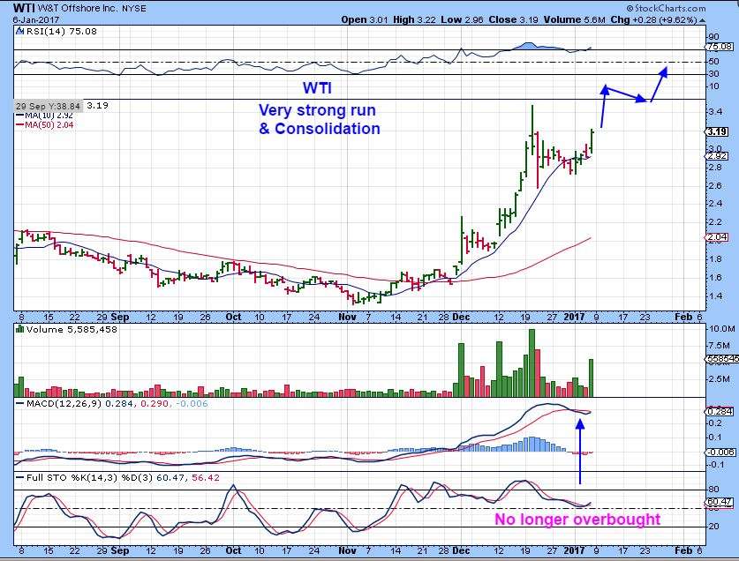Click the red dash marker of MA(50) legend
Viewport: 739px width, 561px height.
(x=19, y=125)
